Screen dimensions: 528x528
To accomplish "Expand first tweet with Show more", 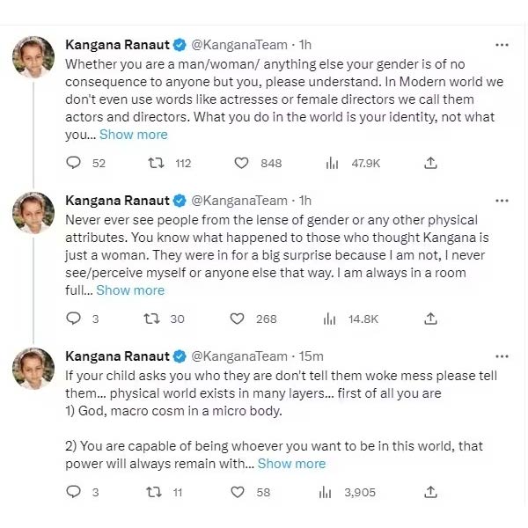I will [x=133, y=135].
